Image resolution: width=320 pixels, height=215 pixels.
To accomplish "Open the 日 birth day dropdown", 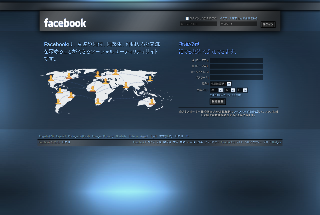I will click(x=242, y=90).
